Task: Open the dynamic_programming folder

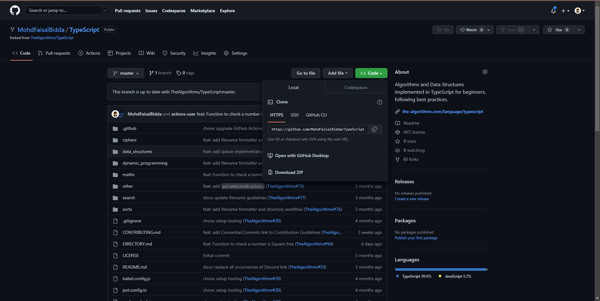Action: [145, 163]
